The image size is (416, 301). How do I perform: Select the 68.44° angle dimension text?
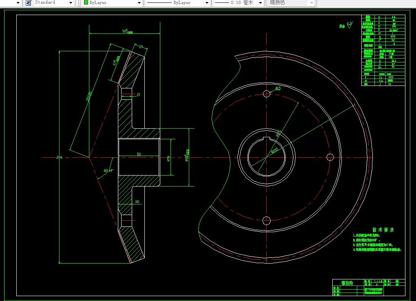pyautogui.click(x=108, y=170)
